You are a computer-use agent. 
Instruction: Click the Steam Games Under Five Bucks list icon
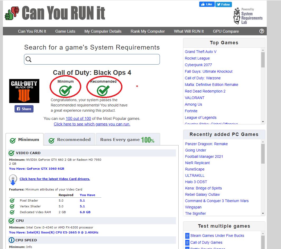pos(187,236)
